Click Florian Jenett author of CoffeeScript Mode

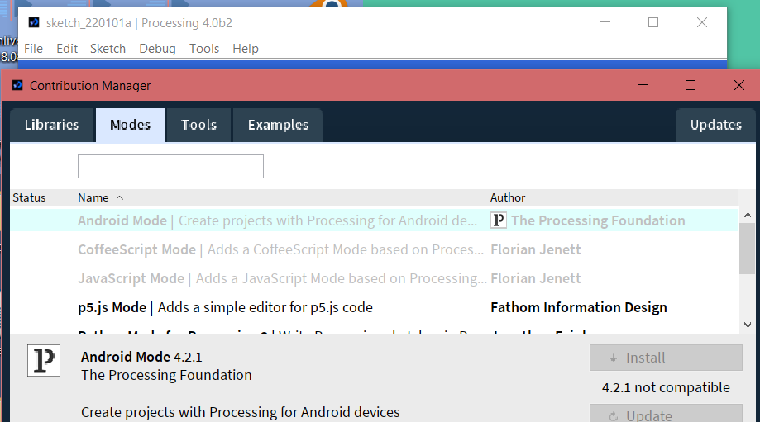(536, 249)
